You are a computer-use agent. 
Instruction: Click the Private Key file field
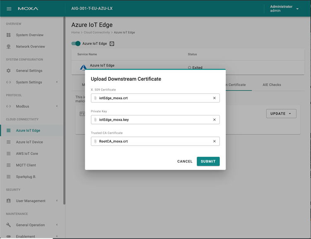pos(155,119)
